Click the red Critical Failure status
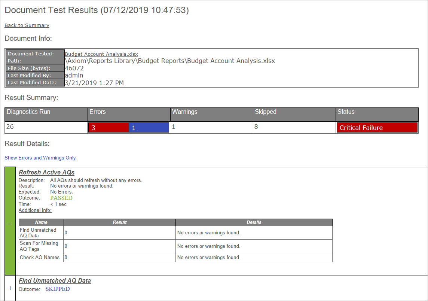Viewport: 428px width, 301px height. tap(377, 128)
